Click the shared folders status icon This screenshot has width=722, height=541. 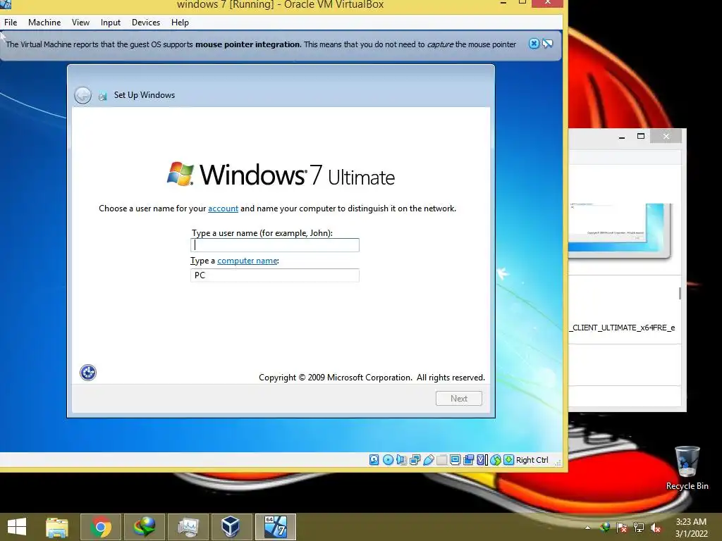click(x=441, y=459)
